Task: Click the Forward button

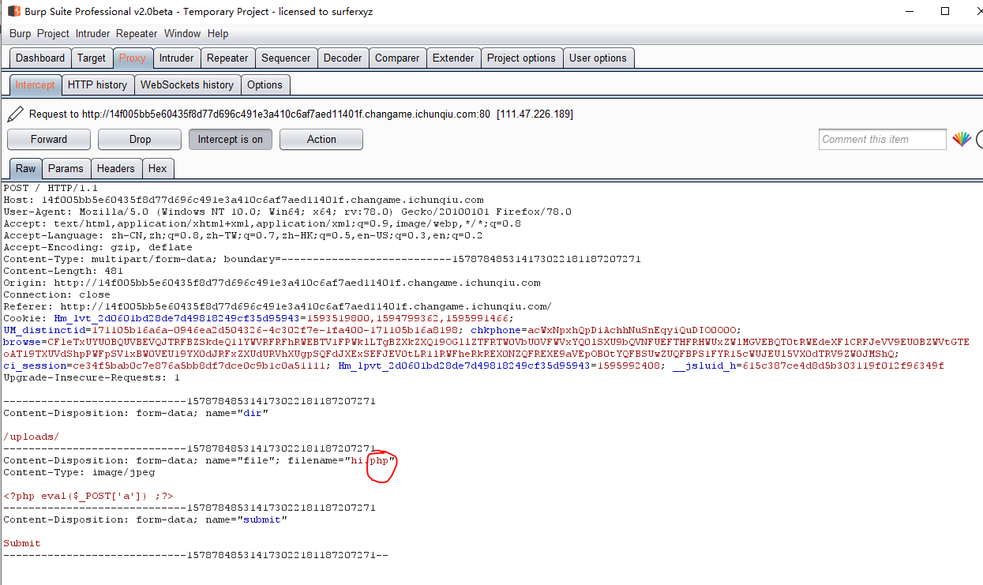Action: point(49,140)
